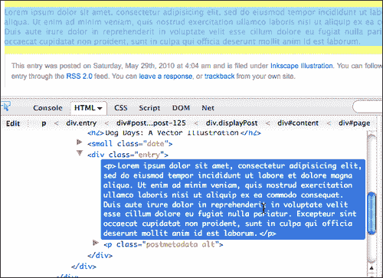Switch to the CSS tab
383x278 pixels.
point(121,108)
